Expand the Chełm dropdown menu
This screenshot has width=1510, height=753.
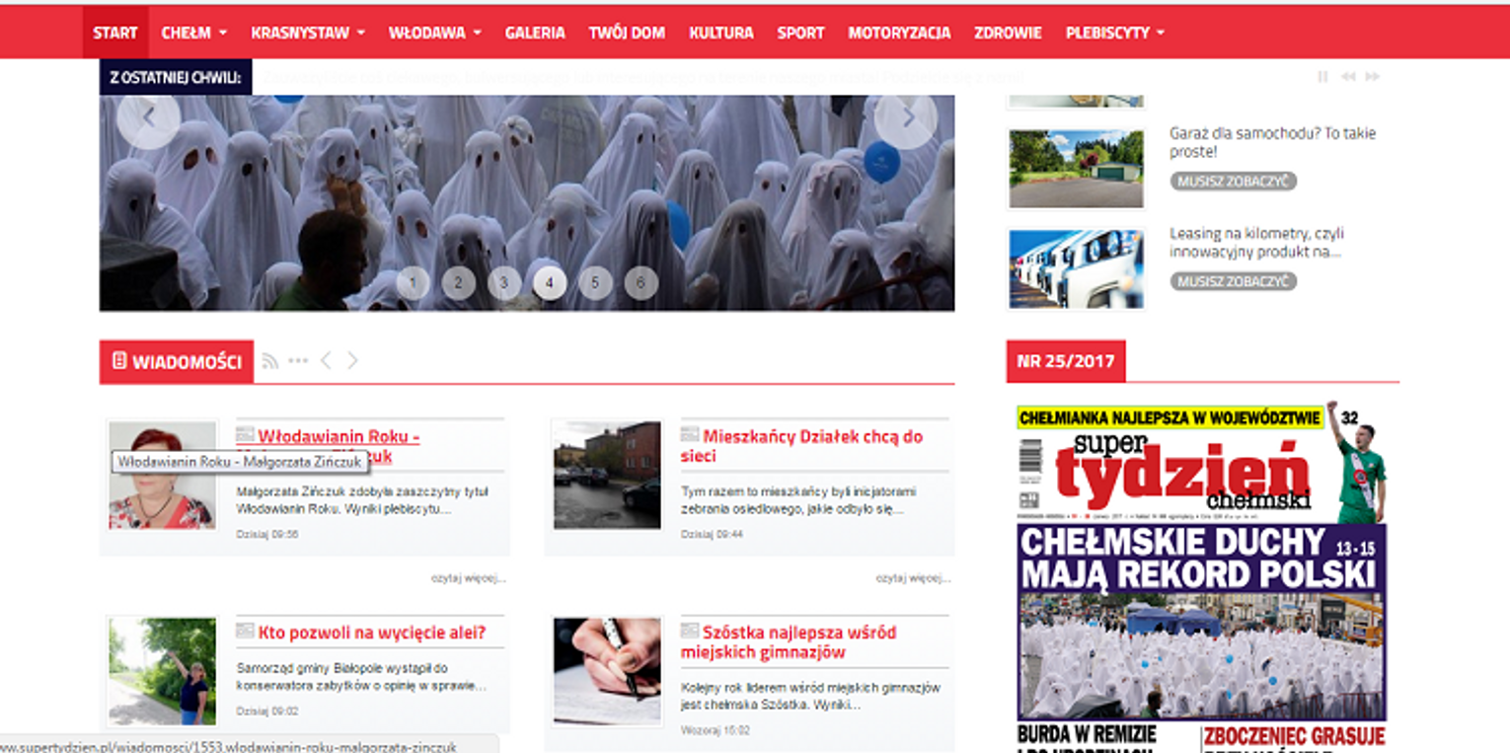tap(193, 33)
